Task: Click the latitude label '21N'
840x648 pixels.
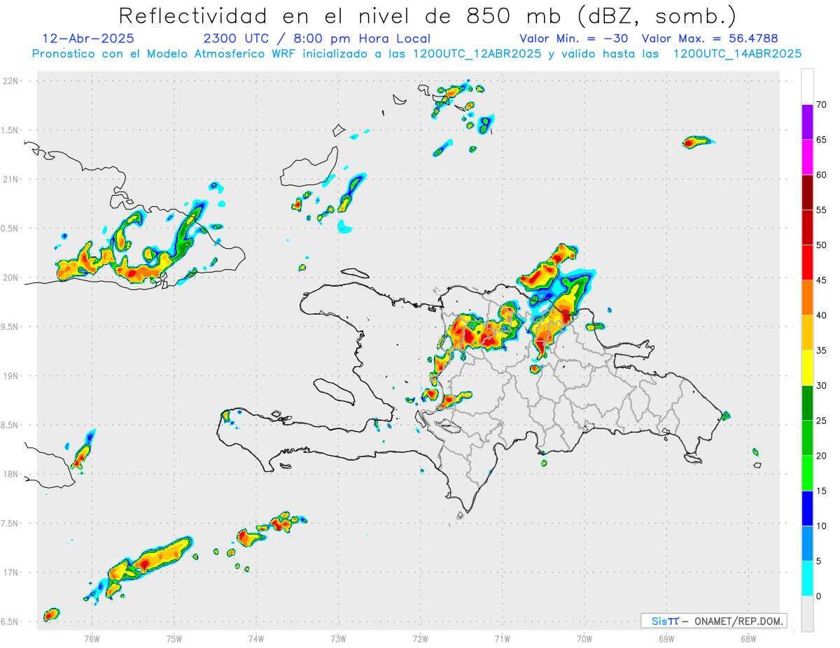Action: click(x=12, y=179)
